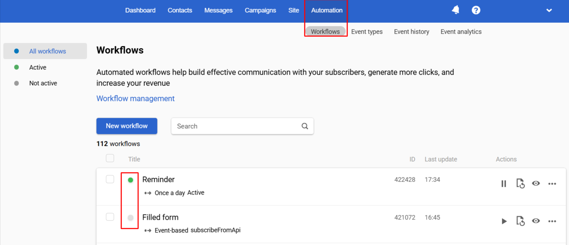Click the Last update column header

pyautogui.click(x=441, y=159)
